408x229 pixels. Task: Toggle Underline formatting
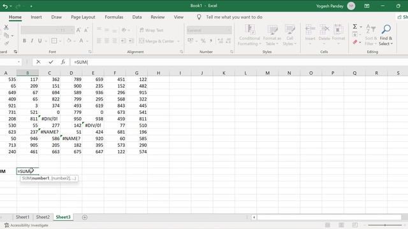pyautogui.click(x=40, y=41)
